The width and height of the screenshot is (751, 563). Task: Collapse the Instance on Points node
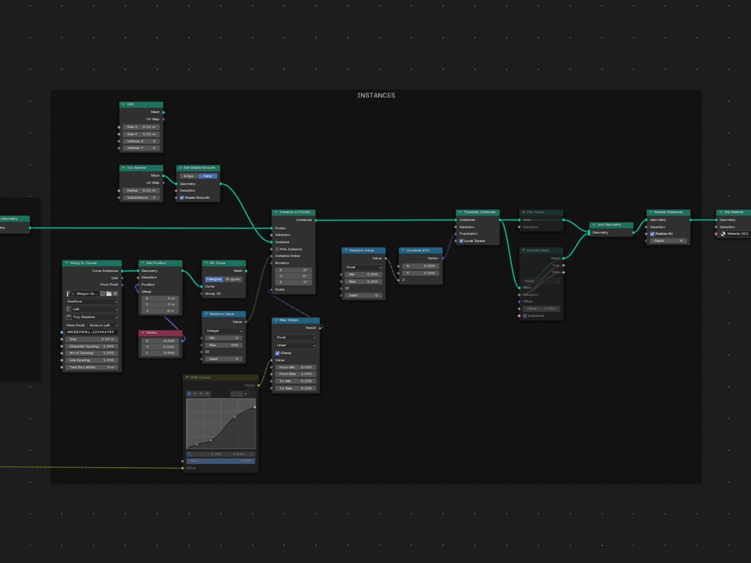coord(276,212)
